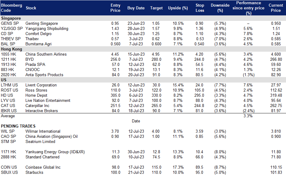Viewport: 286px width, 175px height.
Task: Select Prada's 54.5 stop loss value
Action: point(199,64)
